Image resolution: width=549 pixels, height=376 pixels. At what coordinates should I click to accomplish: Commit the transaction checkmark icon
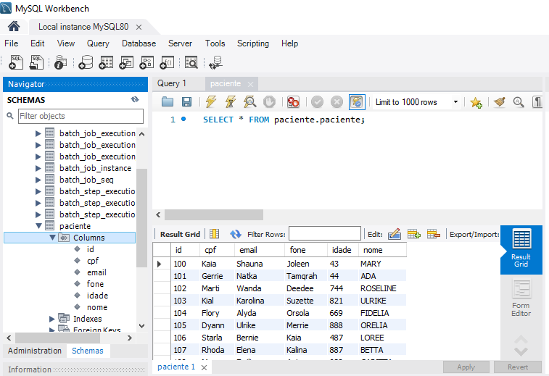tap(317, 101)
